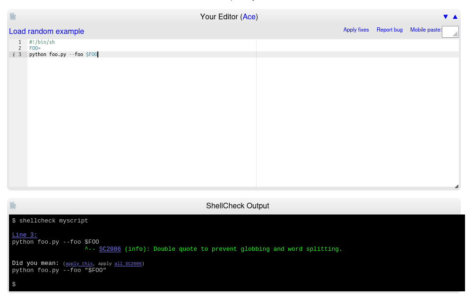The height and width of the screenshot is (297, 474).
Task: Open the "Ace" editor link
Action: coord(249,16)
